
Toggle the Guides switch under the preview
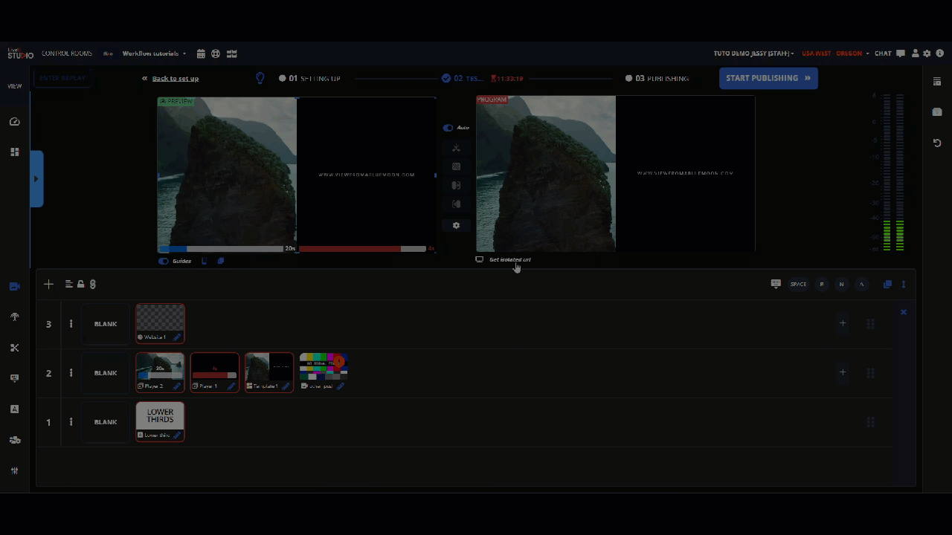point(164,261)
